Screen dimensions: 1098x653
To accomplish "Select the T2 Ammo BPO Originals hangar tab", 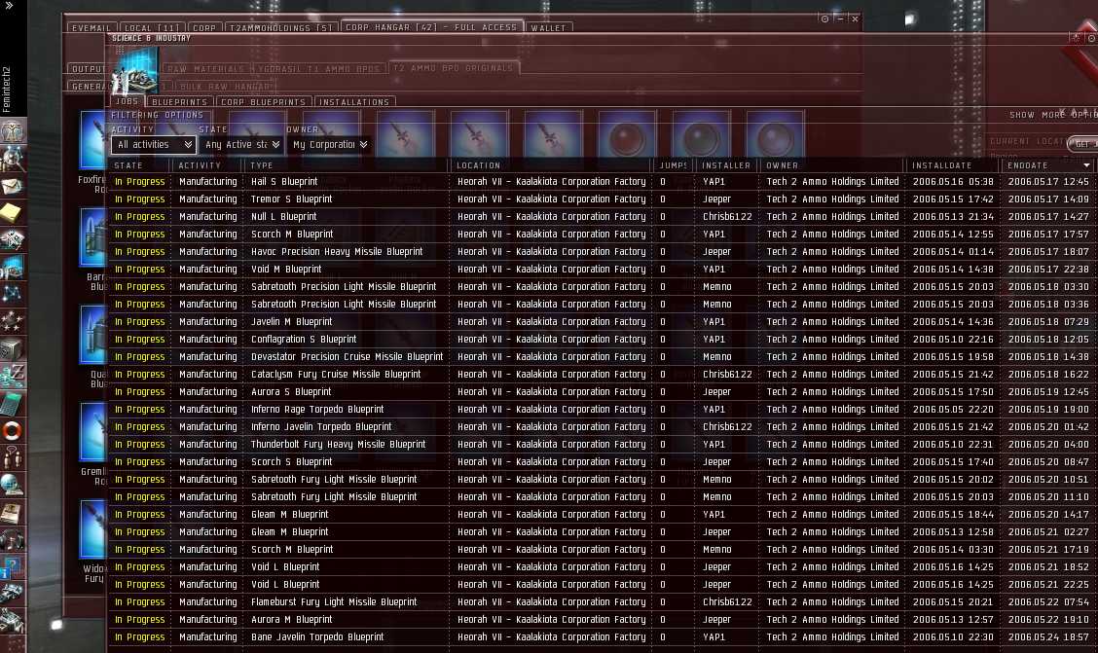I will tap(453, 68).
